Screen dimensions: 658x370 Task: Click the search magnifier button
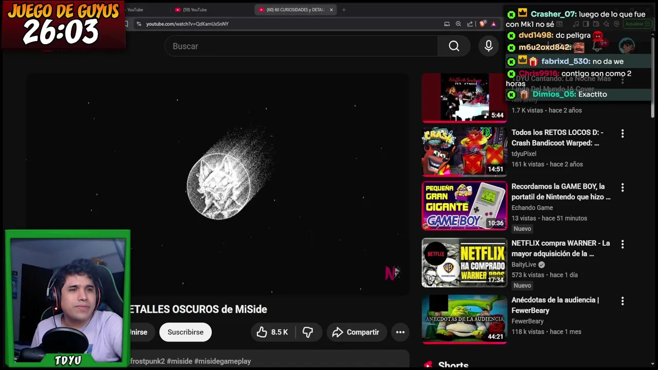pyautogui.click(x=454, y=46)
